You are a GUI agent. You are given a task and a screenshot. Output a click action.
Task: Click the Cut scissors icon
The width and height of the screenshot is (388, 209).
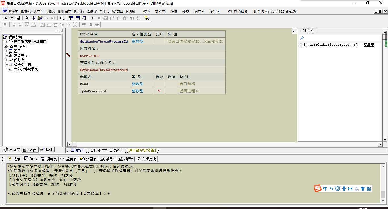tap(27, 18)
